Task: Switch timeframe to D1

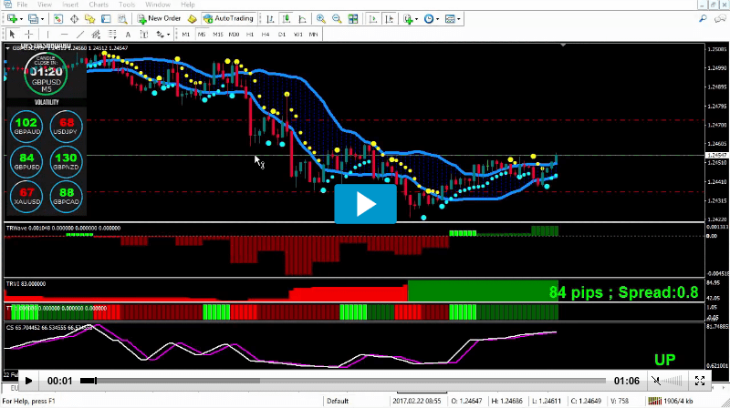Action: (282, 34)
